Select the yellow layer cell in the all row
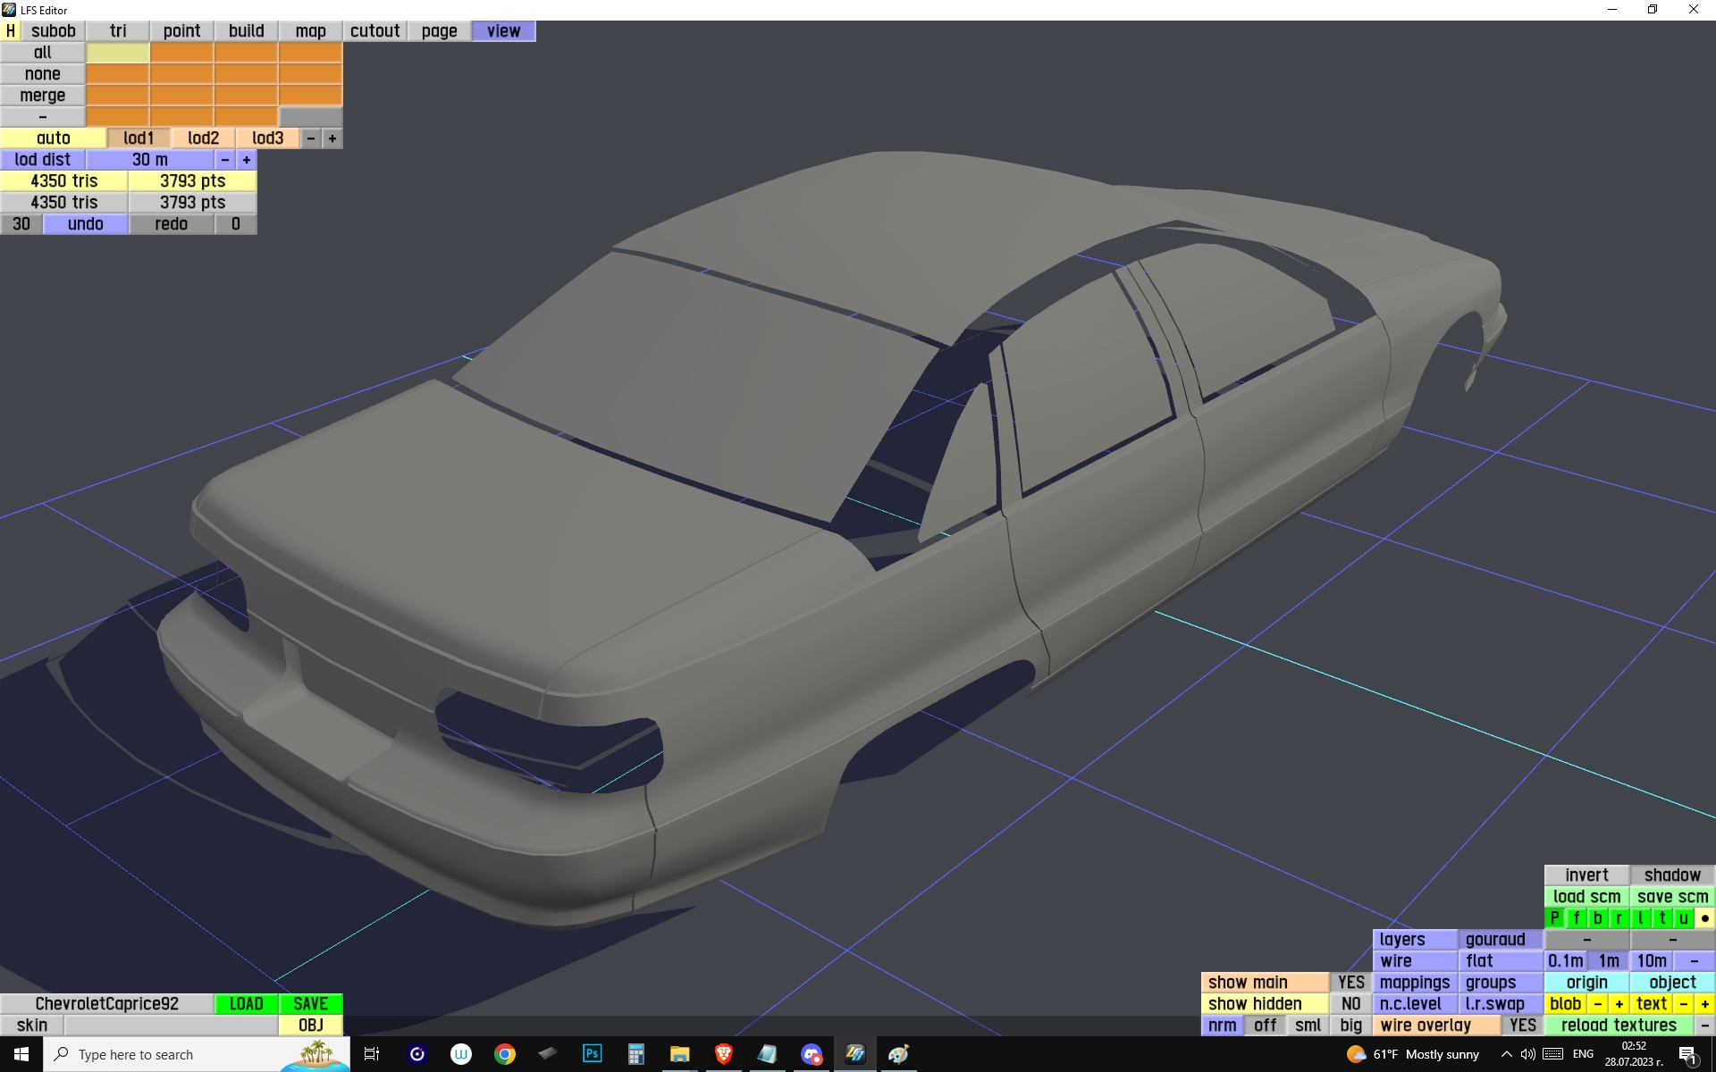1716x1072 pixels. coord(118,53)
